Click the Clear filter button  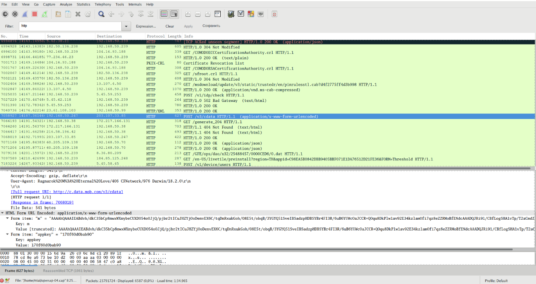(170, 26)
